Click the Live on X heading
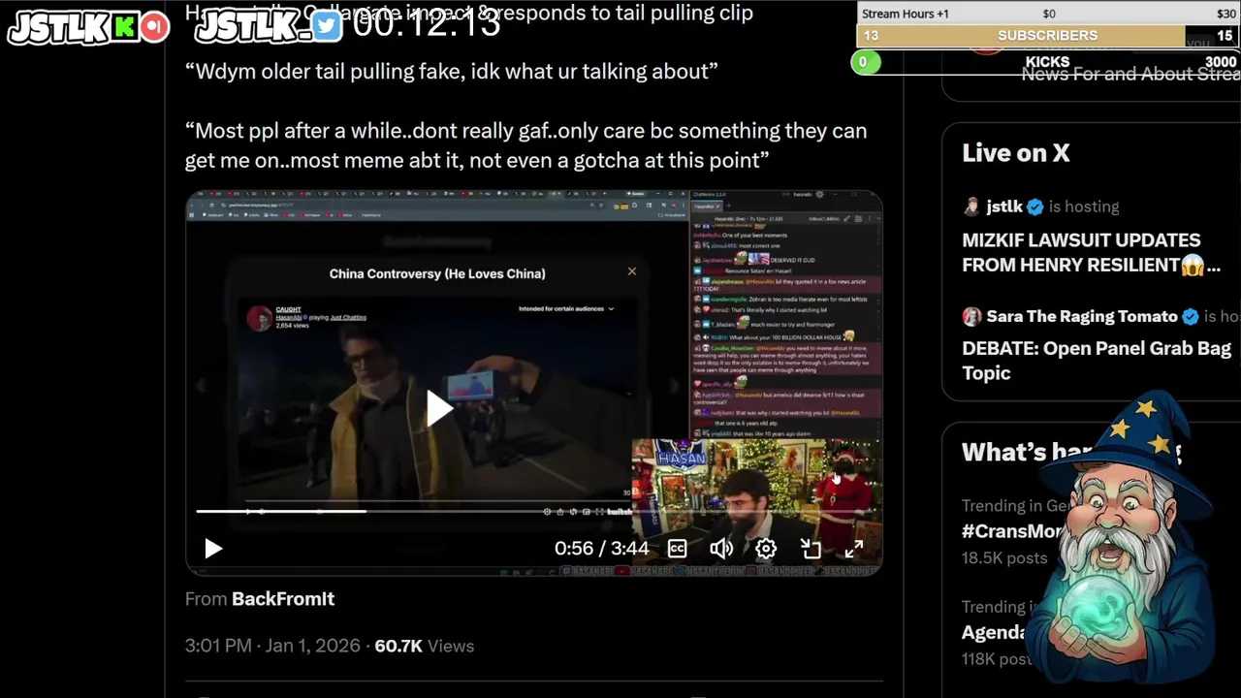Screen dimensions: 1241x698 click(x=1015, y=153)
